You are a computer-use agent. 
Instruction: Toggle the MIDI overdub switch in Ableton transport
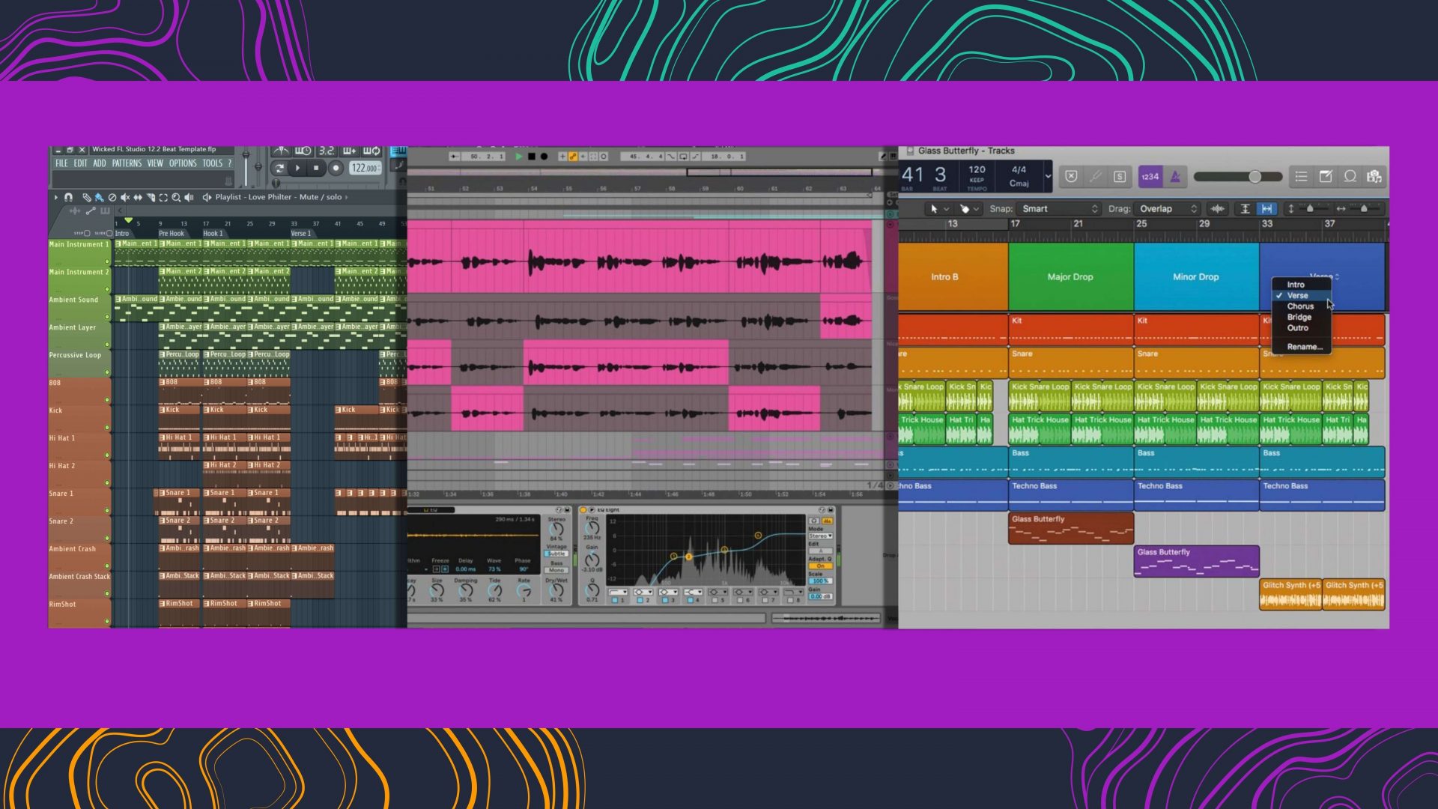pos(562,156)
